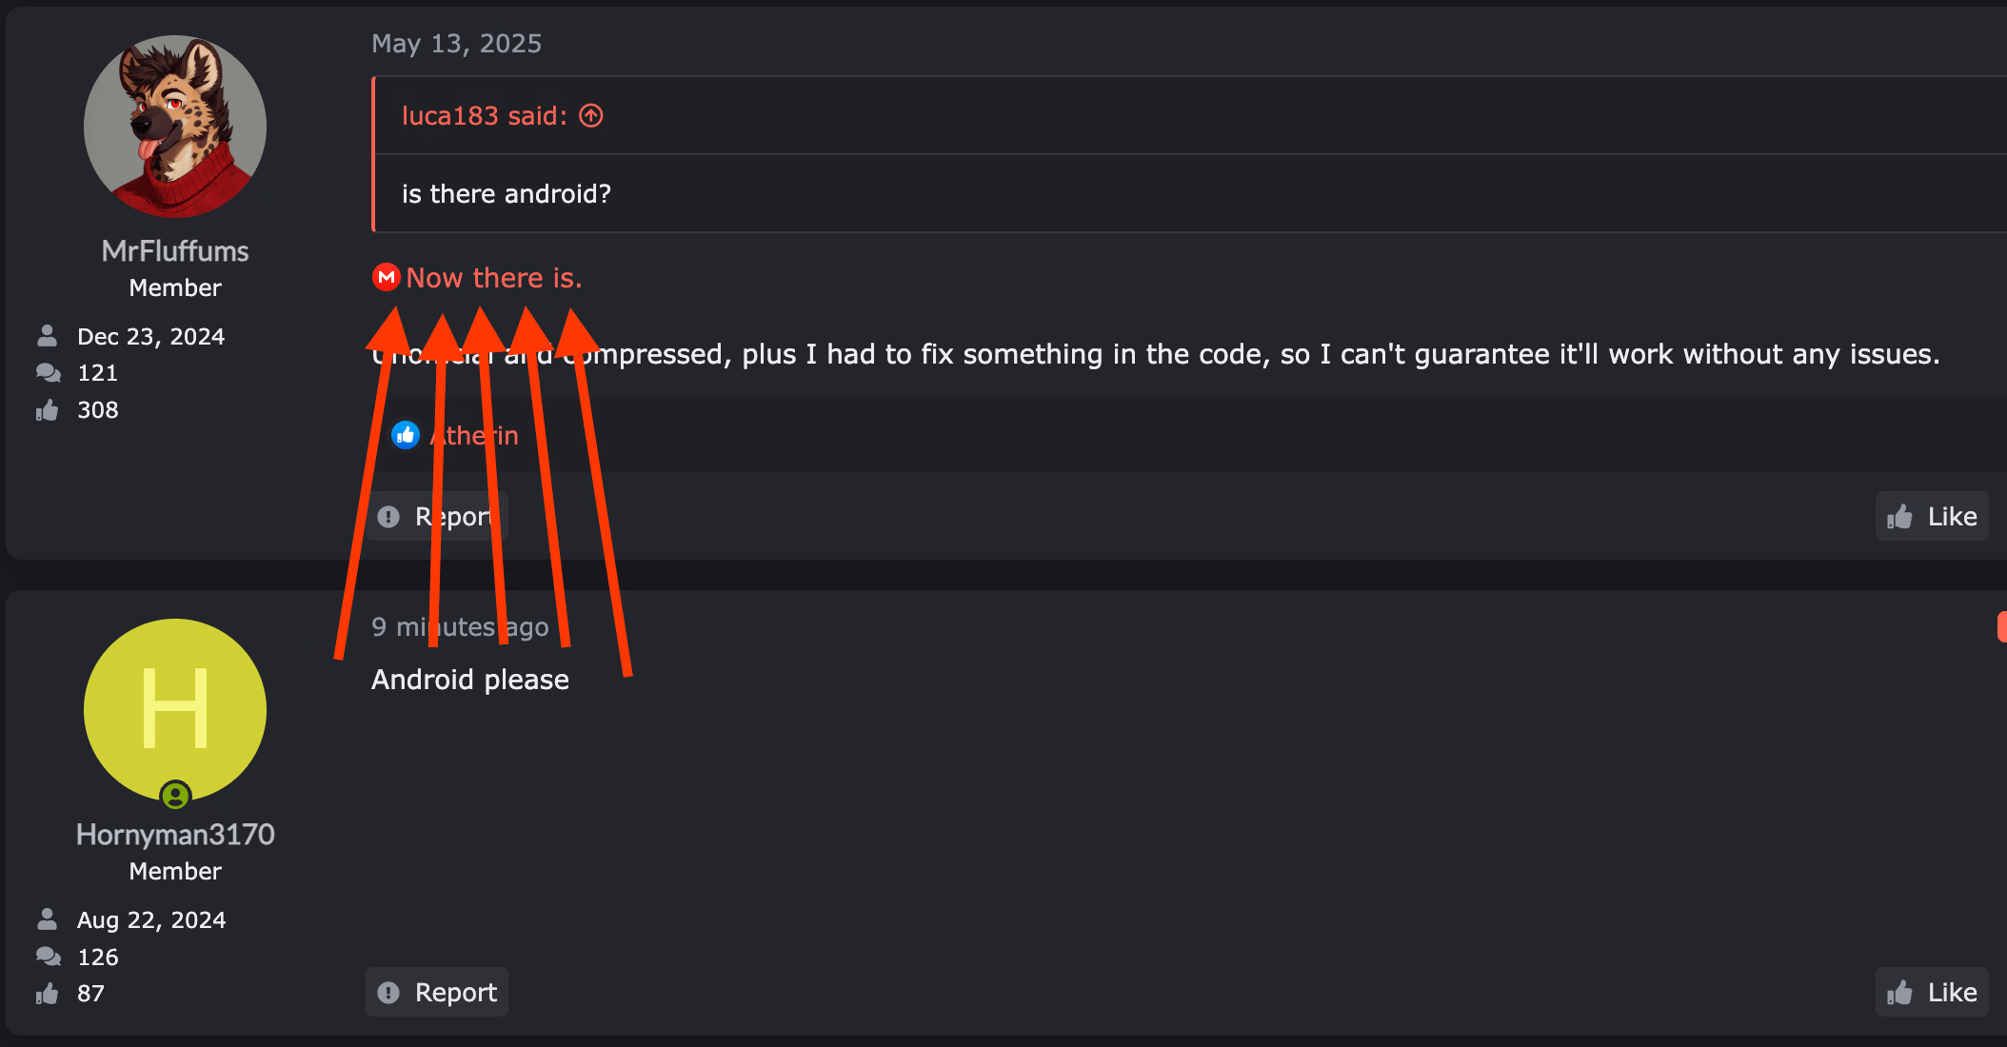This screenshot has height=1047, width=2007.
Task: Click "luca183 said:" quote header
Action: (x=485, y=116)
